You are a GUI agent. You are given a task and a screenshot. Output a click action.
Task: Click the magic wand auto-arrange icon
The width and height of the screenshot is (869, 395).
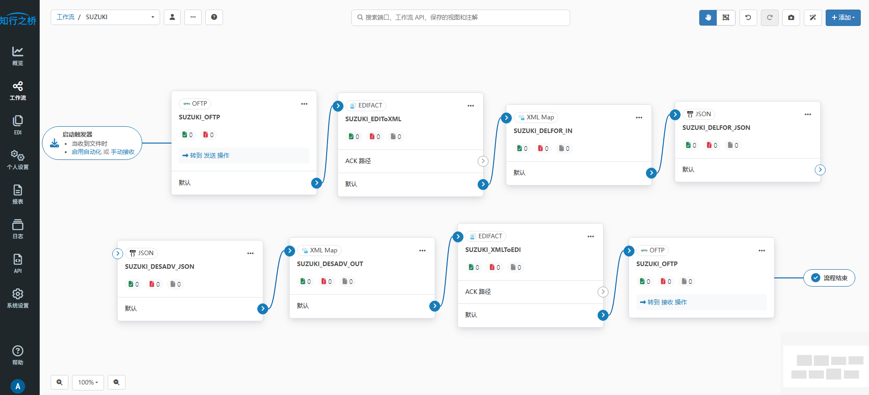pyautogui.click(x=812, y=18)
